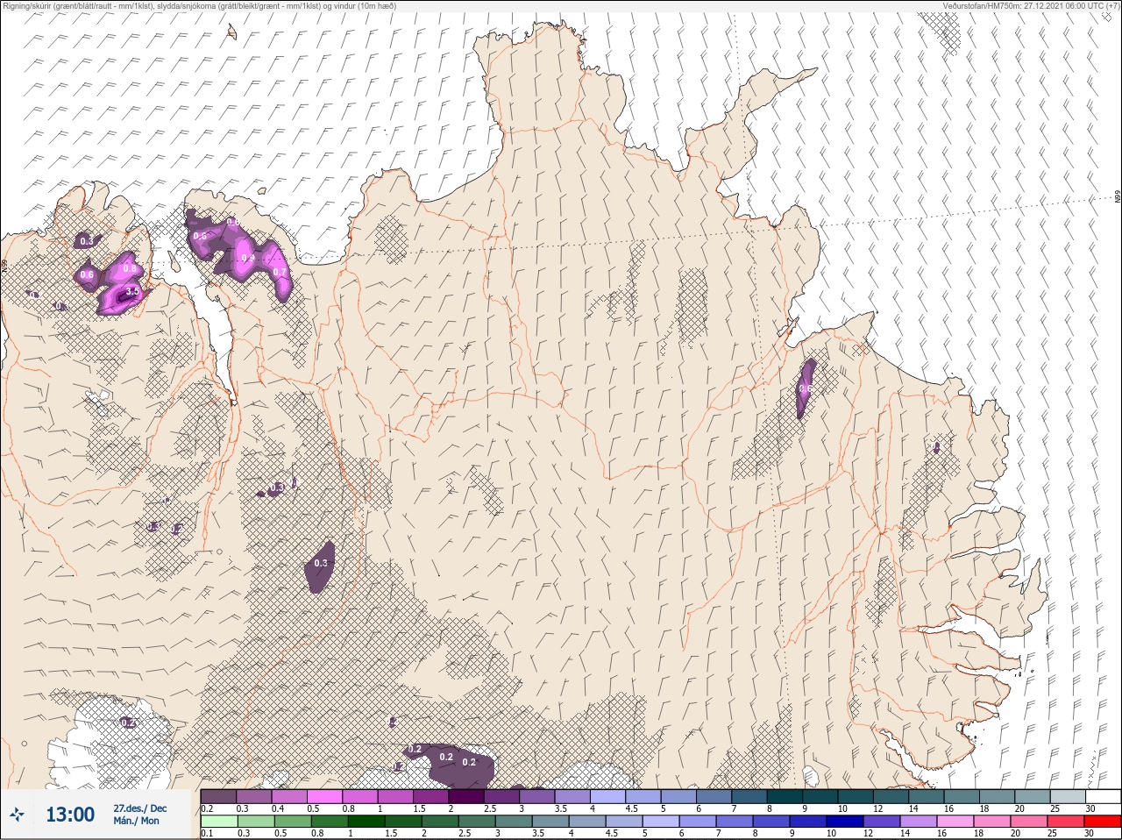
Task: Select top legend swatch between 4 and 4.5
Action: (x=609, y=796)
